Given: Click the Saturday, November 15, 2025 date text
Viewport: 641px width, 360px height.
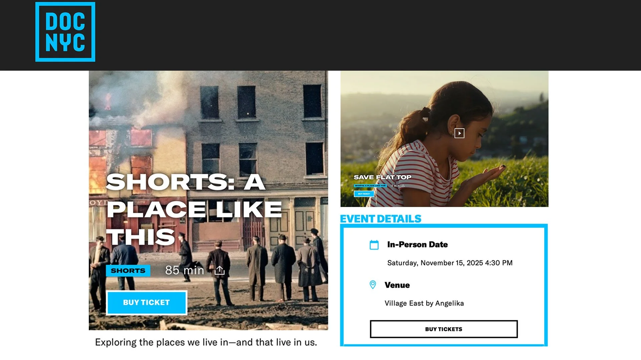Looking at the screenshot, I should (450, 263).
